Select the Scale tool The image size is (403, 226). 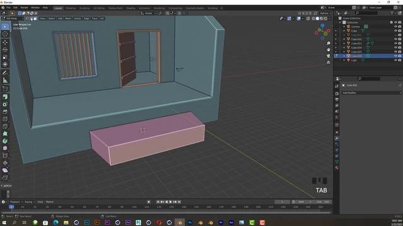[x=5, y=57]
